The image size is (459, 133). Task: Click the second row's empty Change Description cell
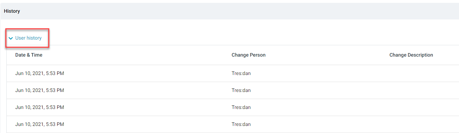[x=422, y=90]
